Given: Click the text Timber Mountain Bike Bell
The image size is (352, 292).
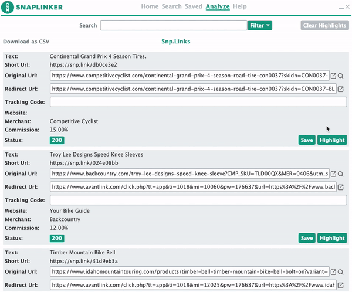Looking at the screenshot, I should point(82,253).
